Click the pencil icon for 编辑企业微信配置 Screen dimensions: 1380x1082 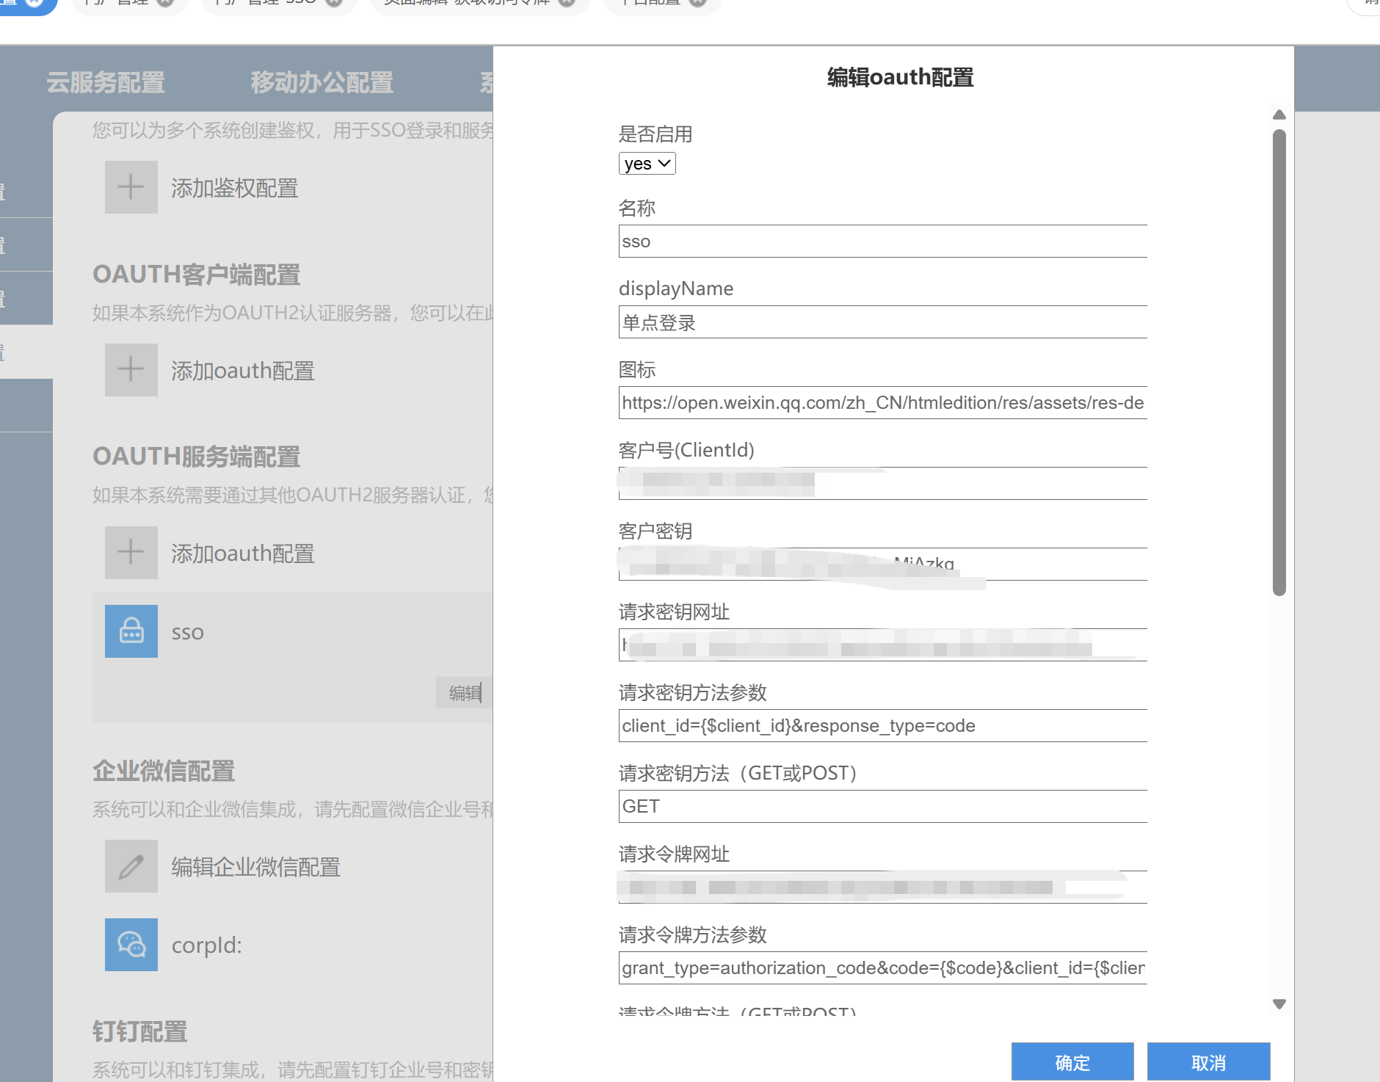click(x=131, y=866)
